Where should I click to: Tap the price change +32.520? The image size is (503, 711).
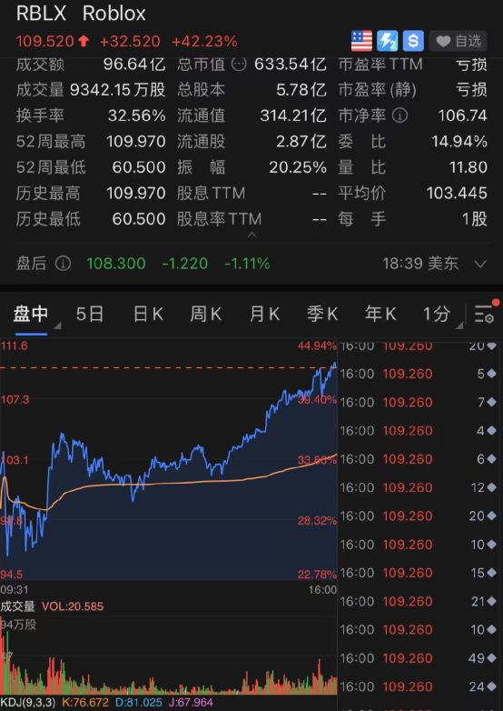[x=130, y=42]
